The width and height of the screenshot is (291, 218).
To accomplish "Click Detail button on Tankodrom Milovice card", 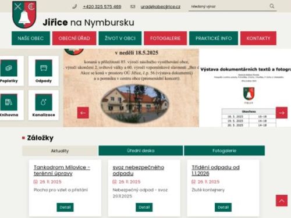I will click(x=65, y=208).
